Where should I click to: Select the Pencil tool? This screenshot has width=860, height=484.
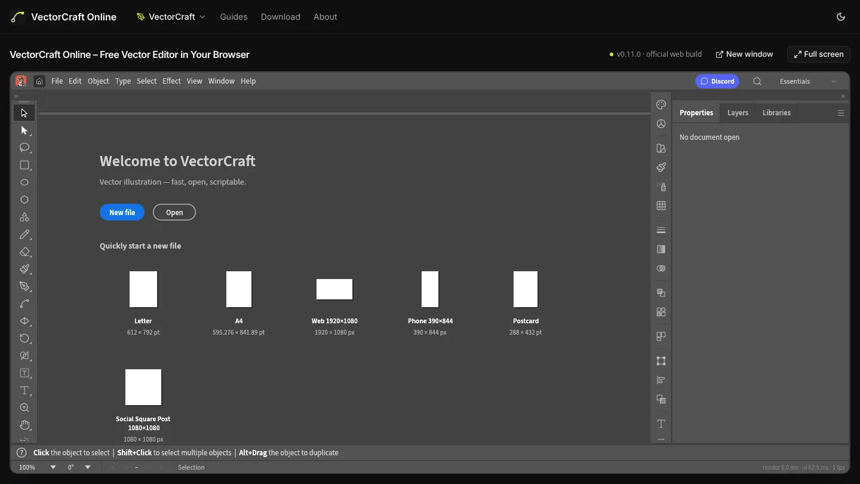coord(24,234)
